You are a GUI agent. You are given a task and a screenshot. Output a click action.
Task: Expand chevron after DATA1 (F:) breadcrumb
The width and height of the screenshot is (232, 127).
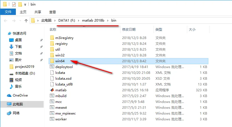[78, 20]
